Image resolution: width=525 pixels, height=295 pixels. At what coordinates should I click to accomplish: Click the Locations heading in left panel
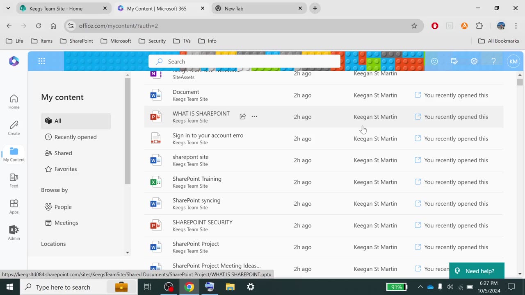click(53, 244)
